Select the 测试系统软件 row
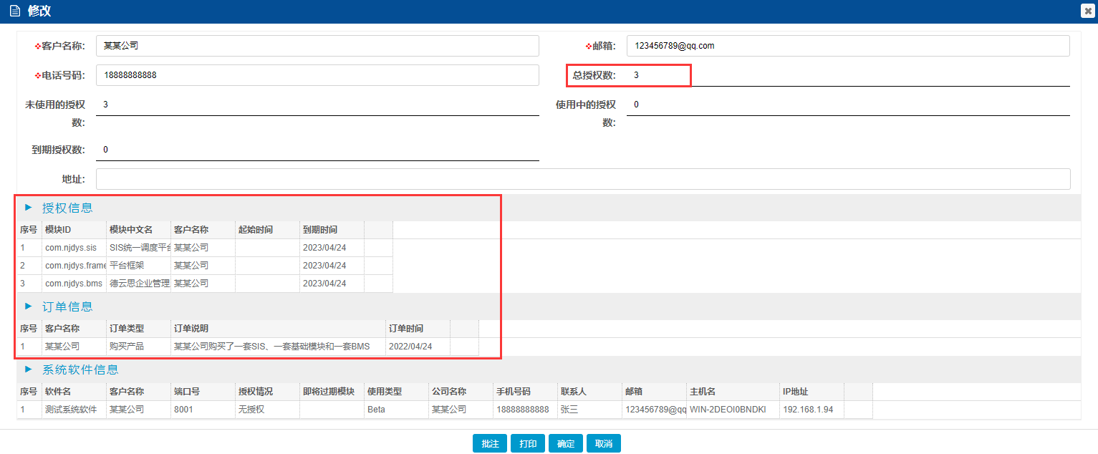This screenshot has height=454, width=1098. 70,410
